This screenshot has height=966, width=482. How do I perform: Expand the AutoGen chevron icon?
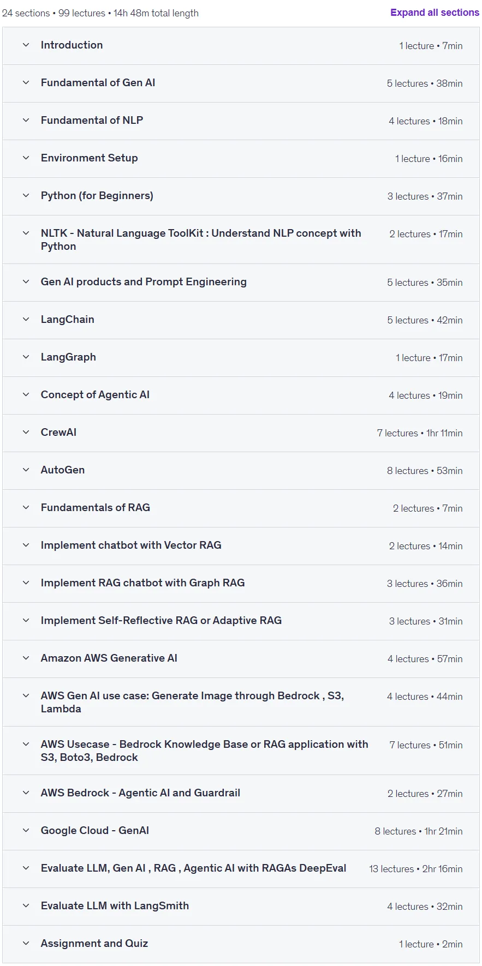(x=26, y=470)
